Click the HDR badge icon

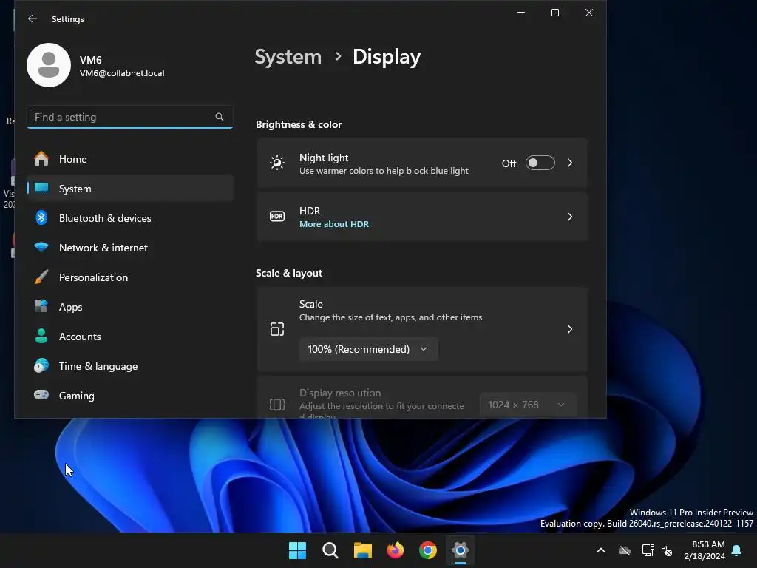[277, 217]
